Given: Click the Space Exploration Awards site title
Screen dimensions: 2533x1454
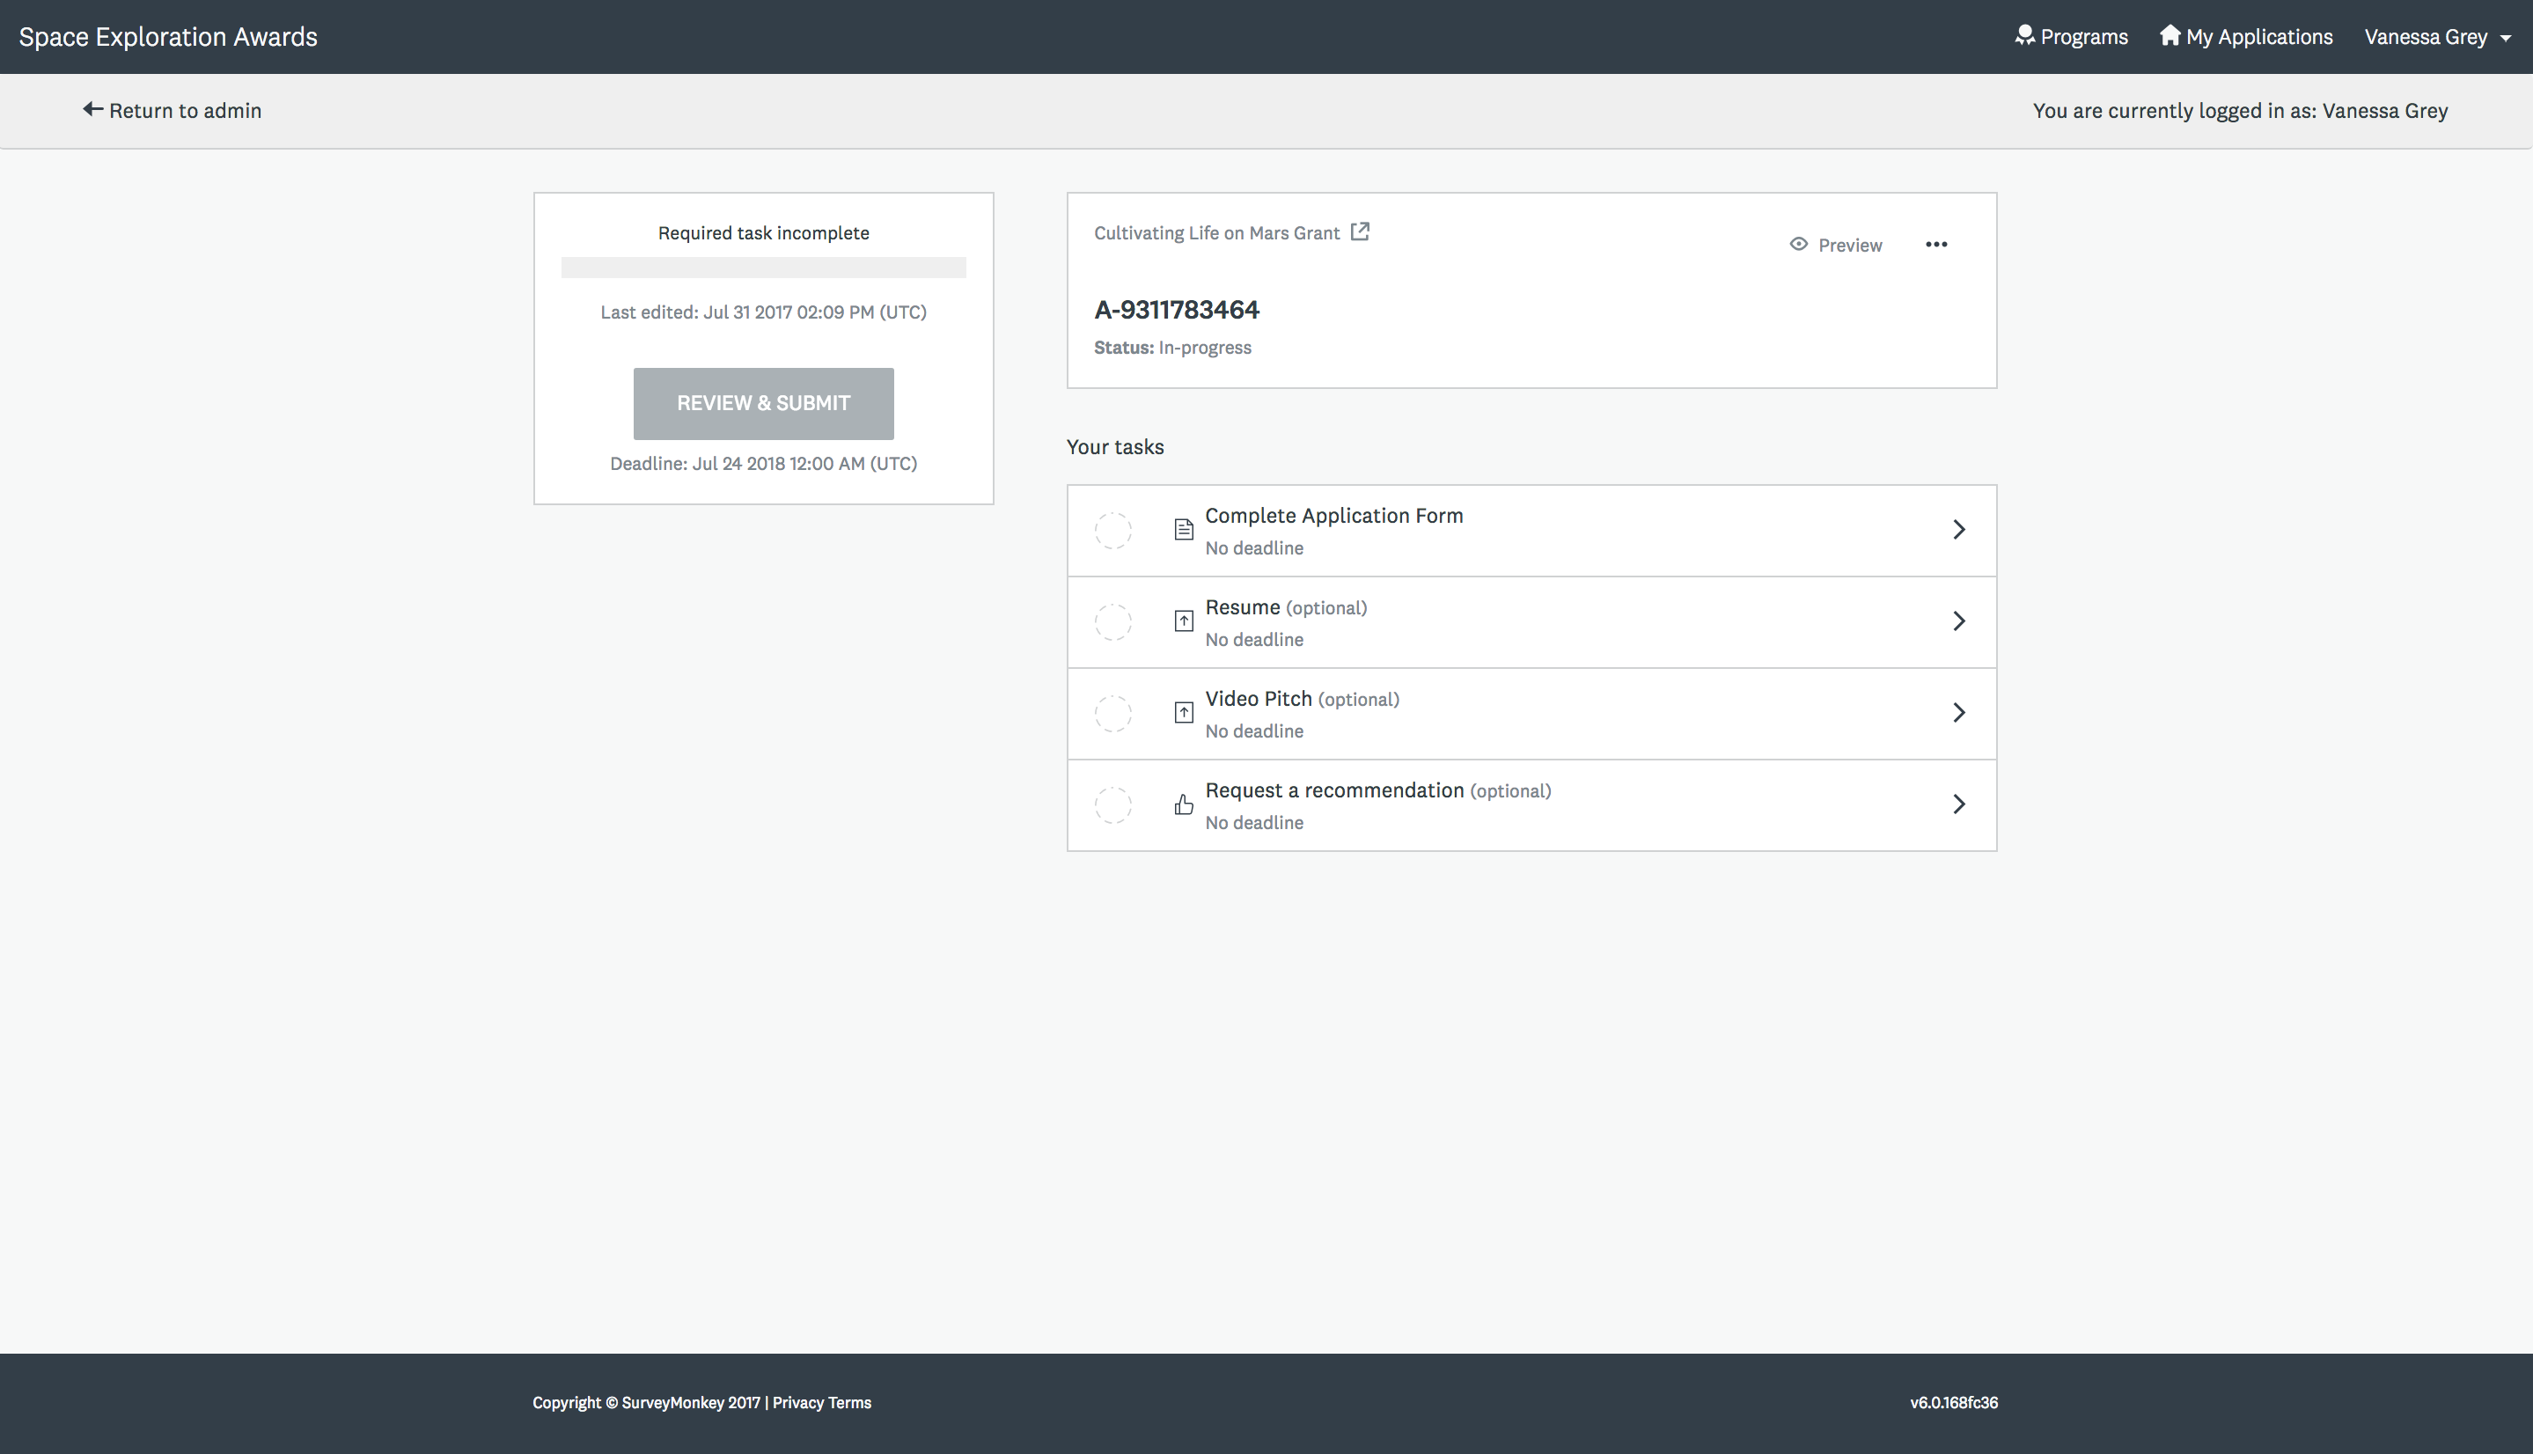Looking at the screenshot, I should 168,37.
